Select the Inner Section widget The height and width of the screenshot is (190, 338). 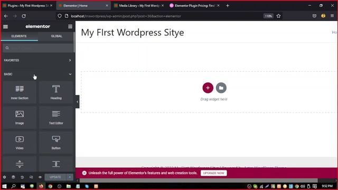click(x=20, y=92)
